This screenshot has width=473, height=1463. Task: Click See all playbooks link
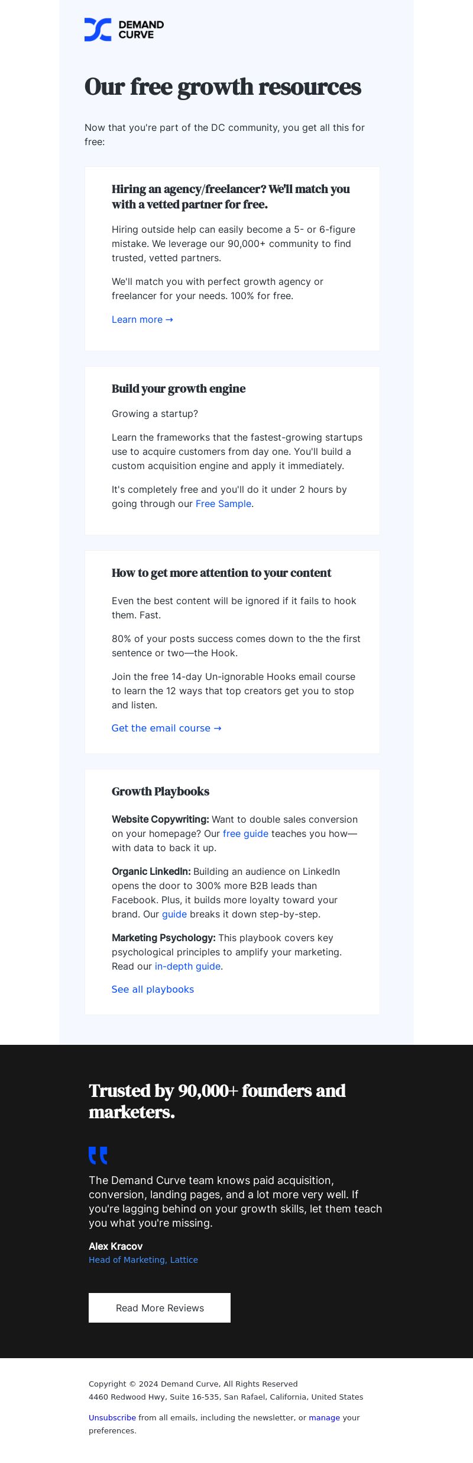coord(153,990)
